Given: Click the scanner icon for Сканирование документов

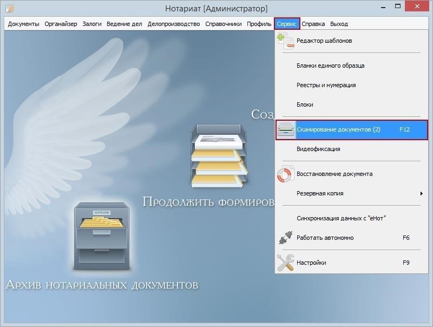Looking at the screenshot, I should tap(286, 129).
